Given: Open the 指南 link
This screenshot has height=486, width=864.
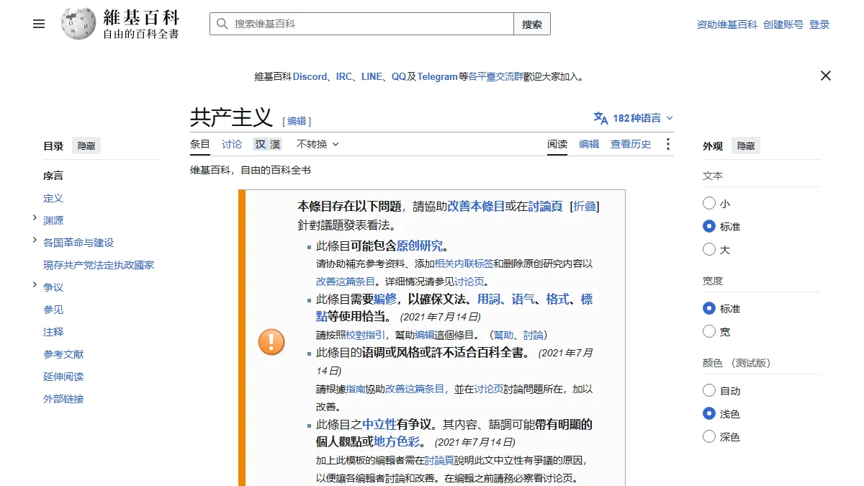Looking at the screenshot, I should point(356,389).
